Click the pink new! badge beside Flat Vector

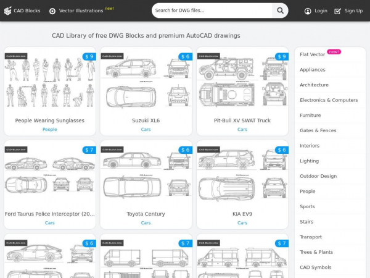pyautogui.click(x=334, y=52)
